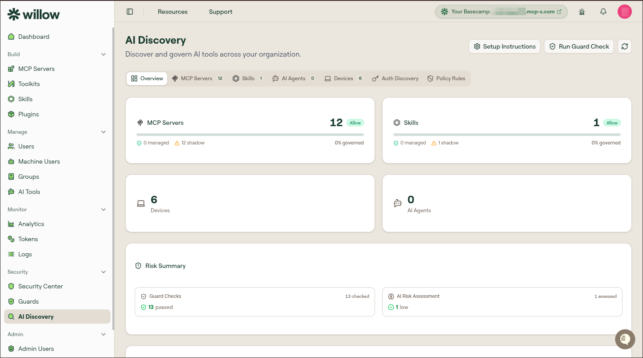Open the alert siren icon
Image resolution: width=643 pixels, height=358 pixels.
pyautogui.click(x=582, y=12)
